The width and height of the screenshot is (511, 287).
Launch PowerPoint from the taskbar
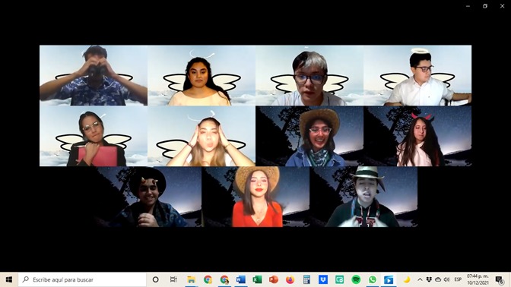(x=274, y=279)
